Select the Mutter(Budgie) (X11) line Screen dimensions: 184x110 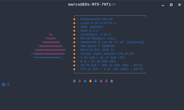click(x=98, y=38)
